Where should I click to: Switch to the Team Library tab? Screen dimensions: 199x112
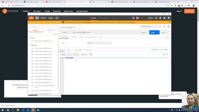104,18
